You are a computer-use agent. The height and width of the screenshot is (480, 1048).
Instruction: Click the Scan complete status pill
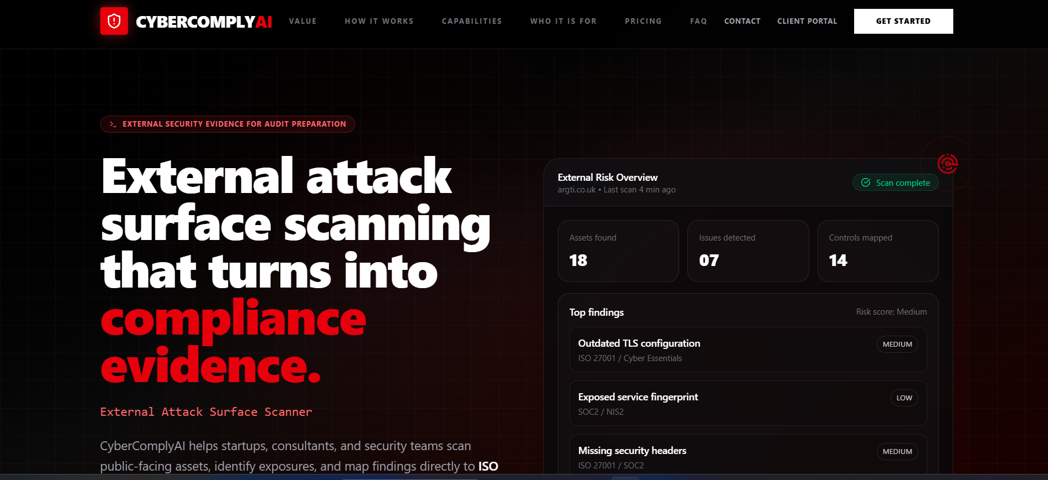click(x=896, y=182)
